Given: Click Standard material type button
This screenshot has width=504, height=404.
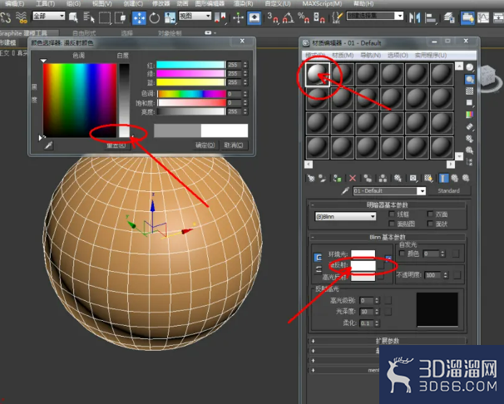Looking at the screenshot, I should click(x=449, y=190).
